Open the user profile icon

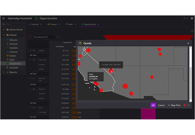(x=192, y=18)
